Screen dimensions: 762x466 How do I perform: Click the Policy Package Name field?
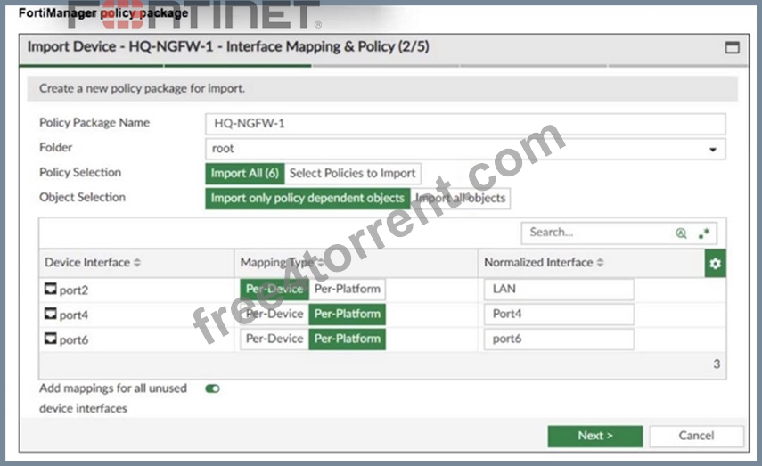465,124
